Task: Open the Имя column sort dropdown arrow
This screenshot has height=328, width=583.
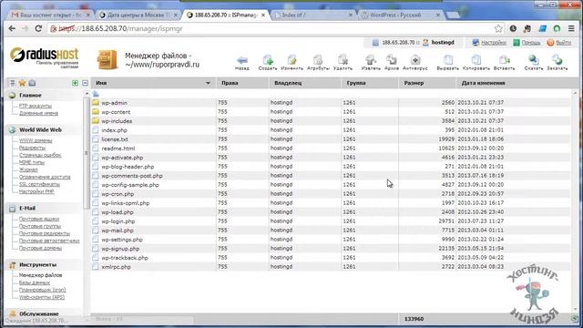Action: click(x=208, y=83)
